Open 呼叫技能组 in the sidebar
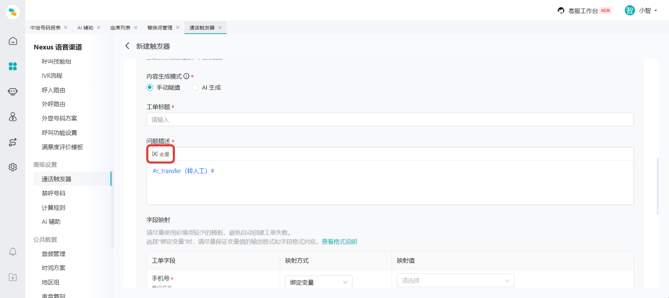The width and height of the screenshot is (669, 298). [56, 61]
